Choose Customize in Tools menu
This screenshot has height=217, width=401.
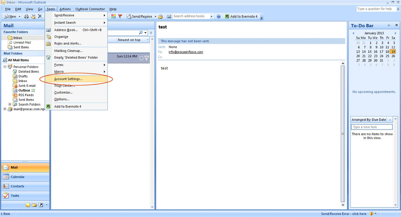[76, 92]
